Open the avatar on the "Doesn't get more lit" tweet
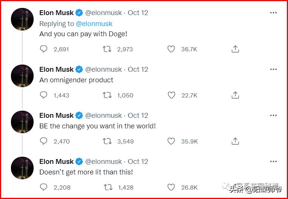Image resolution: width=288 pixels, height=199 pixels. [x=22, y=168]
